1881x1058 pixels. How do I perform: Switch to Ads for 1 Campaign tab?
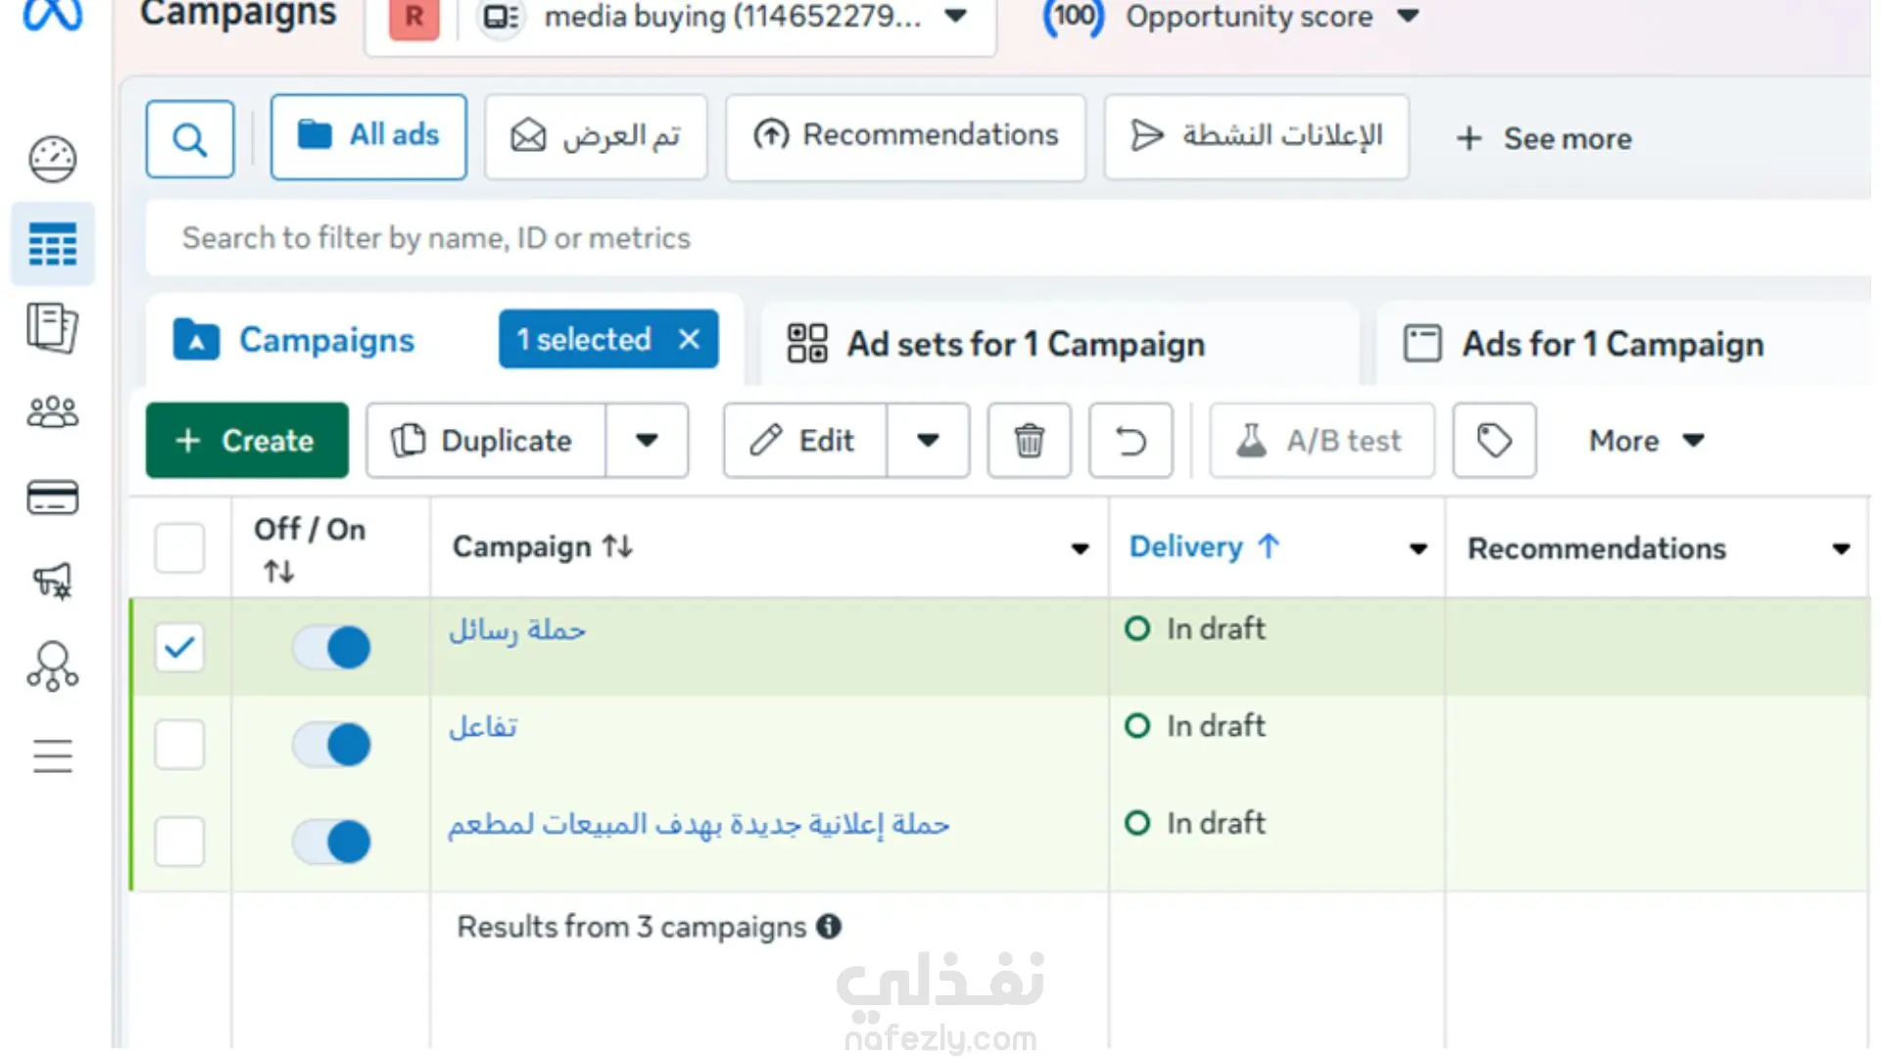tap(1612, 344)
